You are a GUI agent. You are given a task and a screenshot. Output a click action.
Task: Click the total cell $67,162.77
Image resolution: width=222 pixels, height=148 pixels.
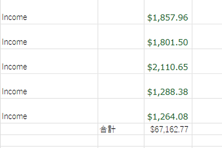[168, 129]
